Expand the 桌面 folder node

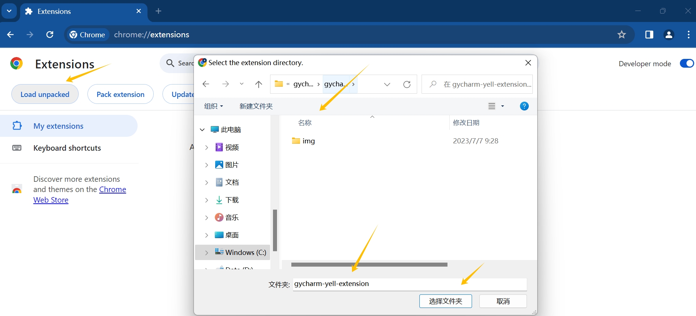[x=207, y=235]
